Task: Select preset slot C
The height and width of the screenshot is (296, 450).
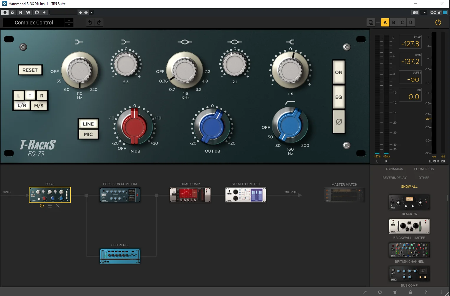Action: [x=402, y=22]
